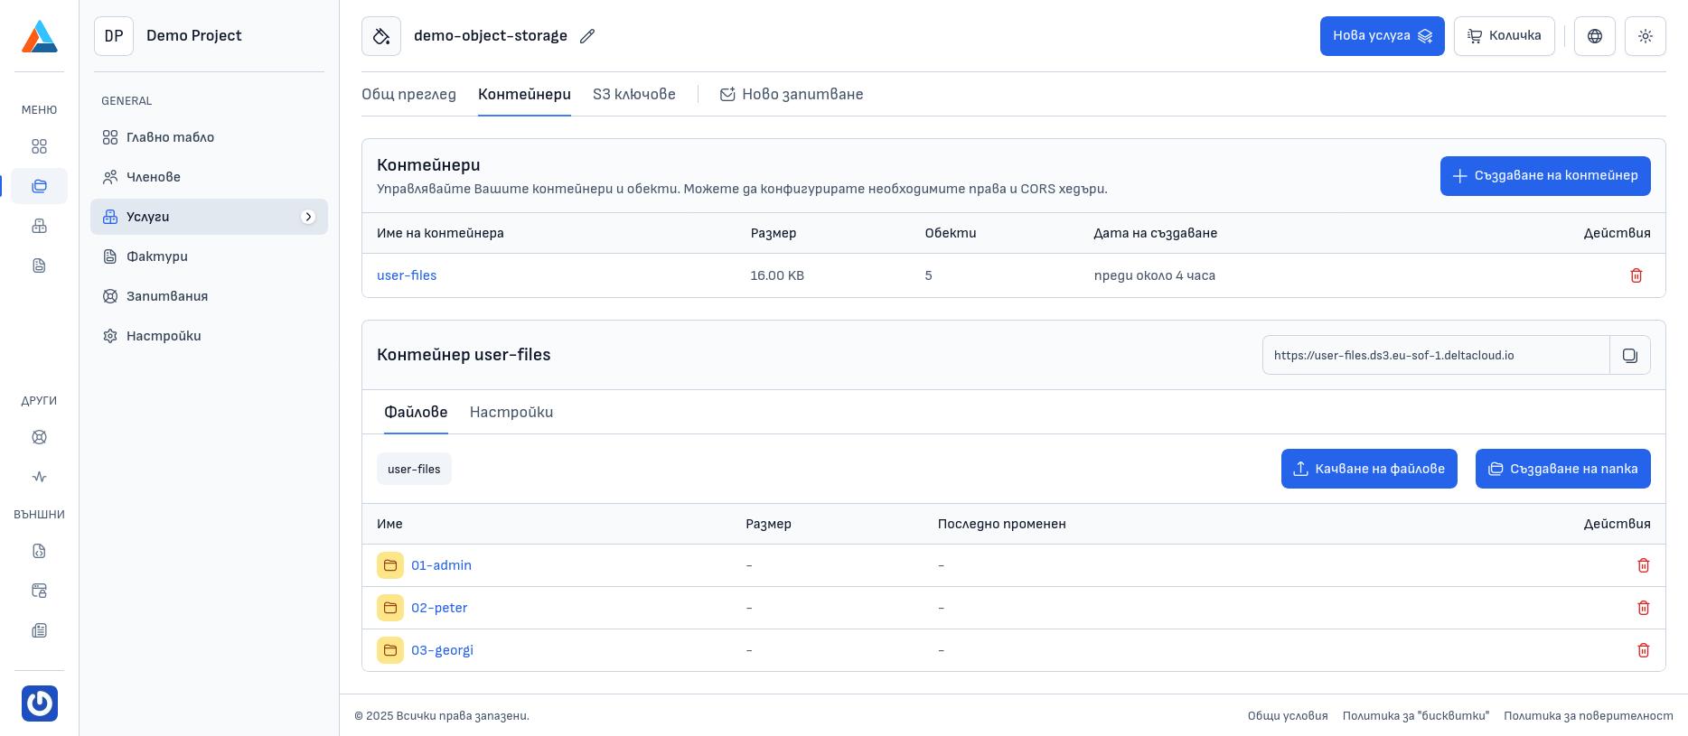This screenshot has height=736, width=1688.
Task: Open the Нова услуга button
Action: coord(1382,36)
